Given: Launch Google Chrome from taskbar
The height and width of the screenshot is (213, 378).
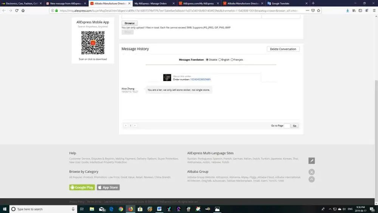Looking at the screenshot, I should click(x=121, y=209).
